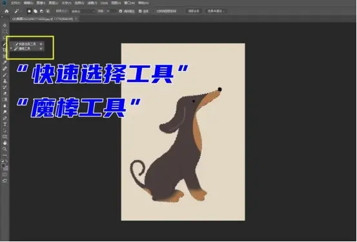Select the Gradient tool

[5, 99]
